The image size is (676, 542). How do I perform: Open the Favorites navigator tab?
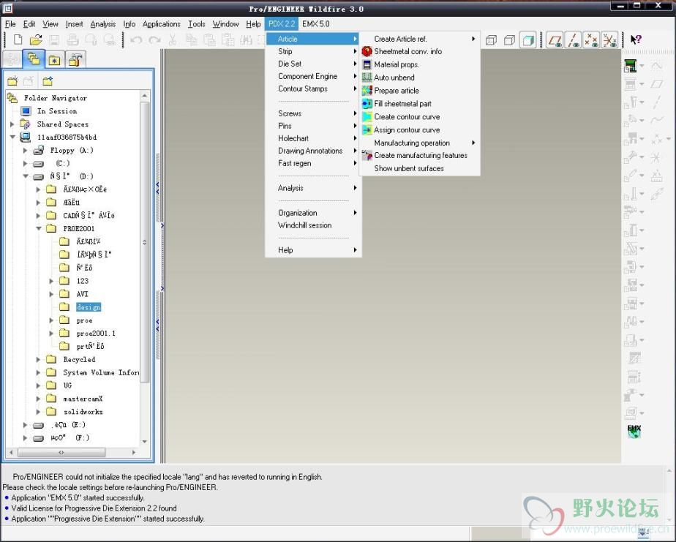coord(54,61)
